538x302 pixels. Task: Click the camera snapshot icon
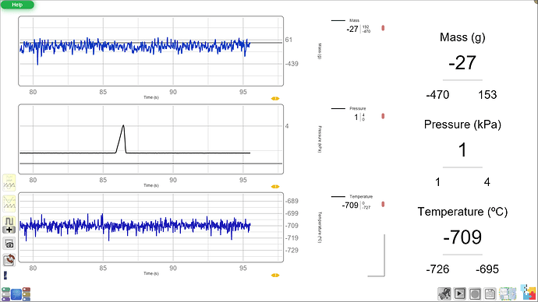pyautogui.click(x=9, y=244)
